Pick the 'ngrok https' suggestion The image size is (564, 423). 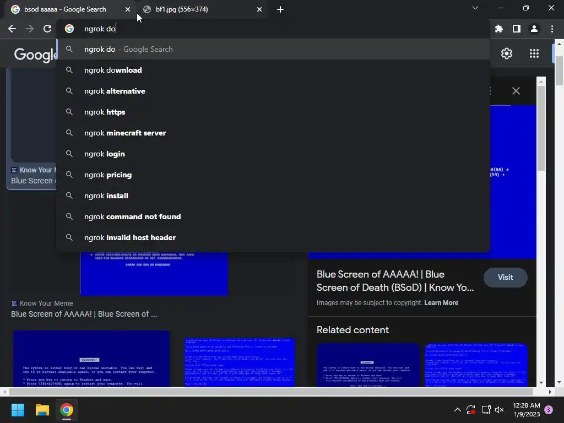point(273,112)
